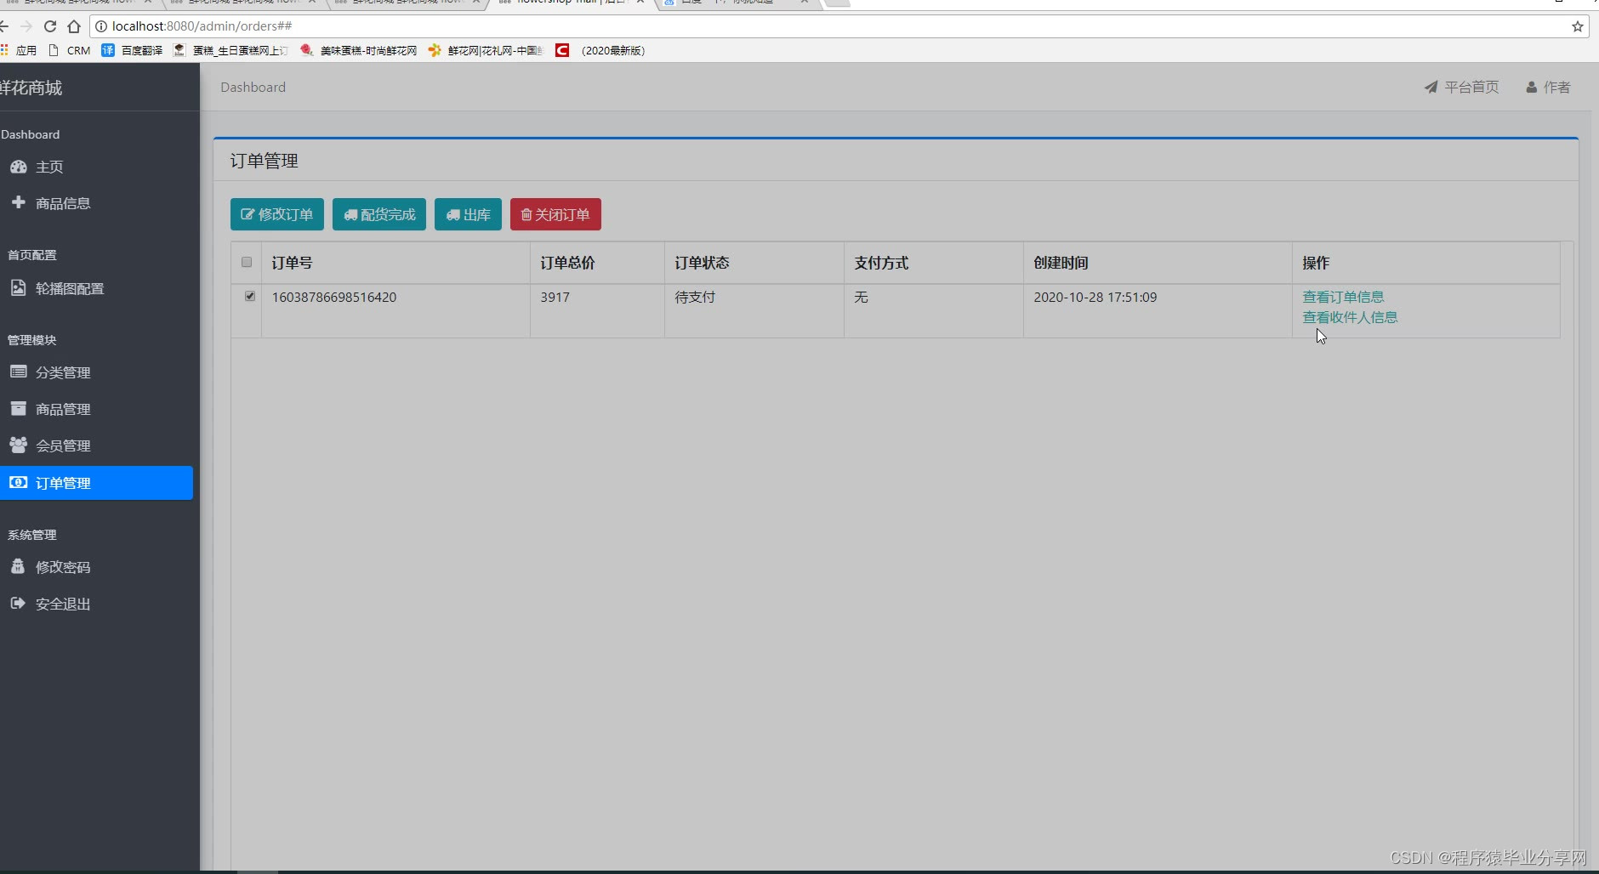Open the 查看订单信息 link
This screenshot has height=874, width=1599.
[x=1343, y=297]
